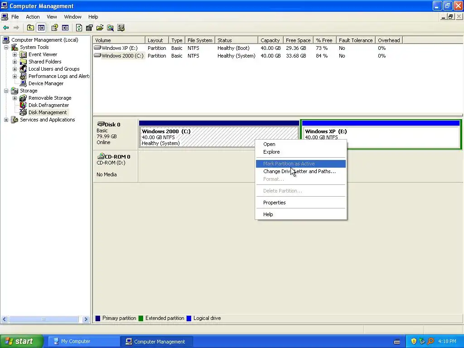Choose Help from the context menu
This screenshot has width=464, height=348.
tap(301, 214)
